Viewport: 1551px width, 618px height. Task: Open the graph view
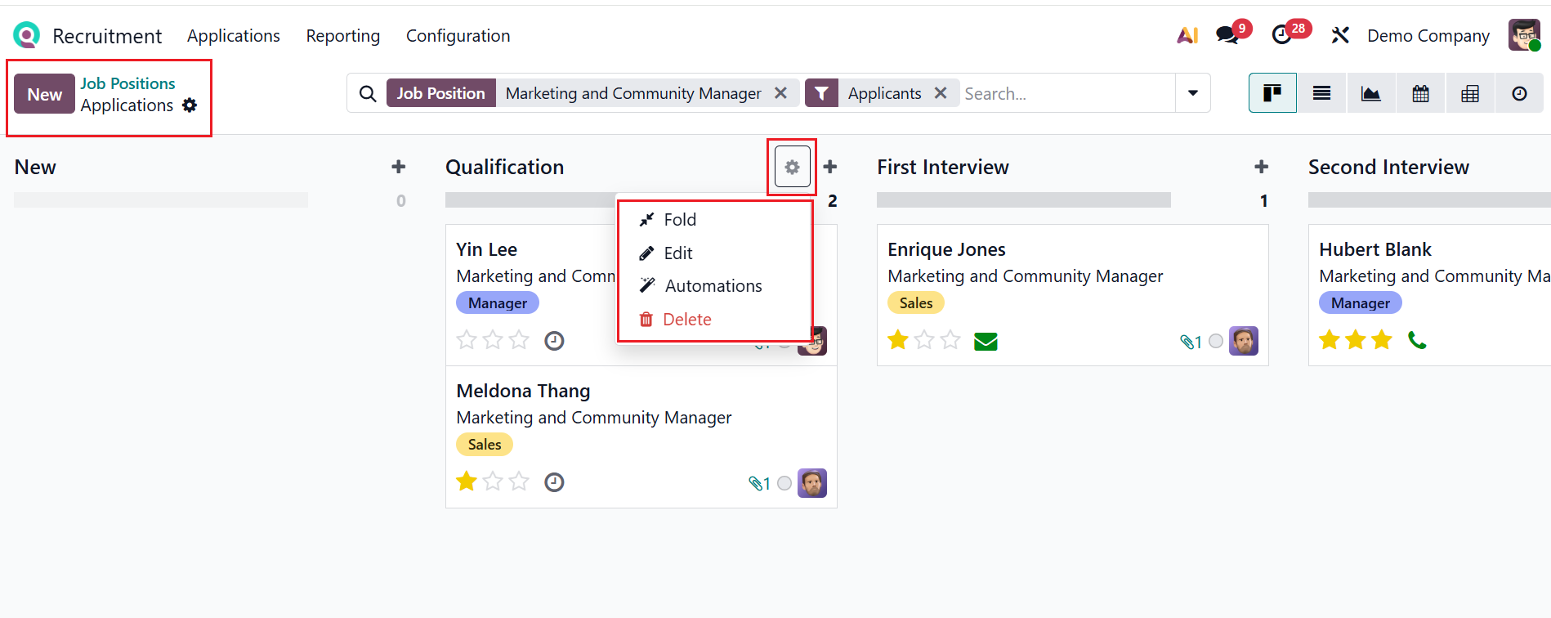pos(1370,93)
